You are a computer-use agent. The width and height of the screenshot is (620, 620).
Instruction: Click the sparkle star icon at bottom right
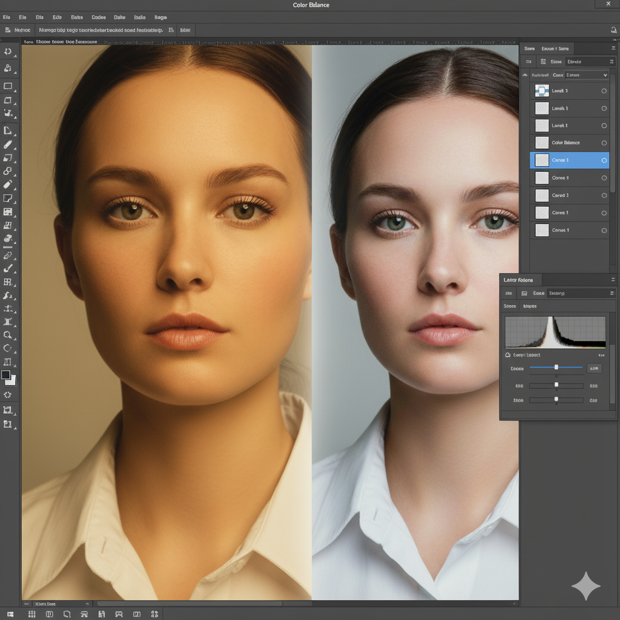(x=585, y=585)
